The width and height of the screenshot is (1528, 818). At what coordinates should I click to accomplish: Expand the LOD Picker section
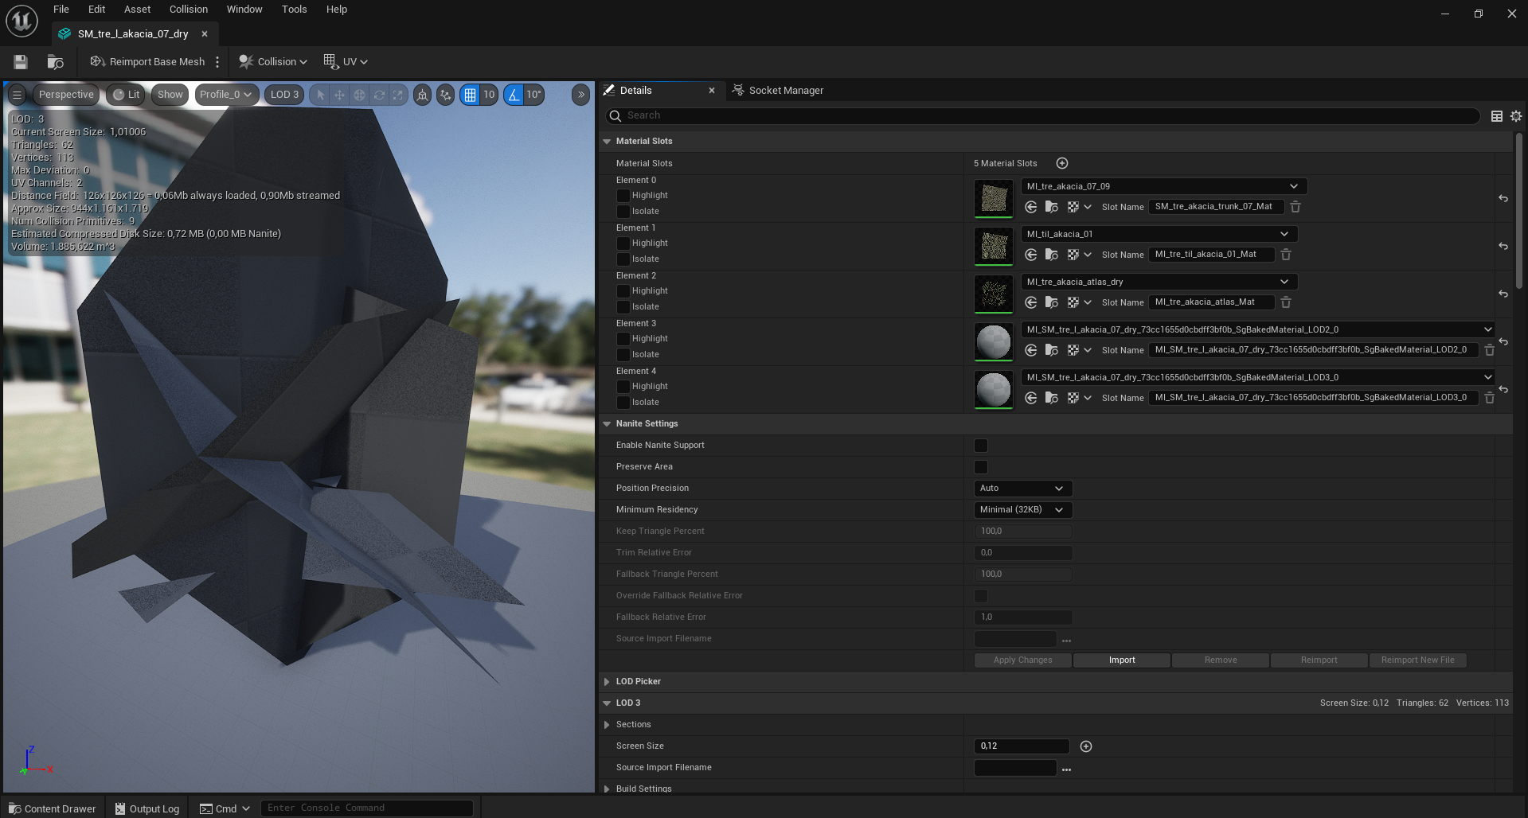pyautogui.click(x=607, y=682)
